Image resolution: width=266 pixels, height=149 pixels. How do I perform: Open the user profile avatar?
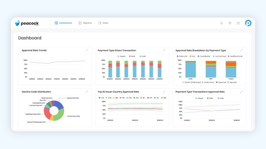point(248,23)
